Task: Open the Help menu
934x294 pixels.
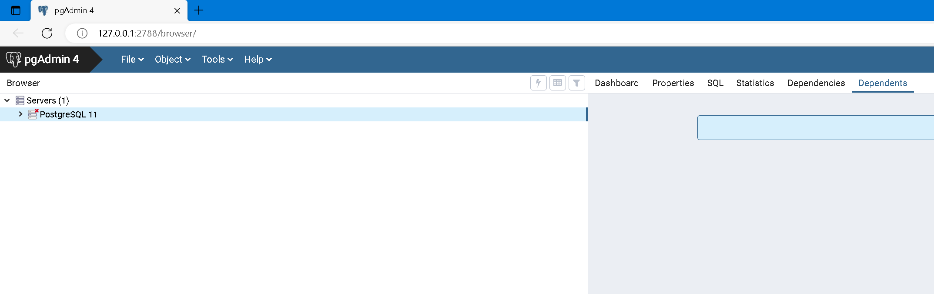Action: (258, 59)
